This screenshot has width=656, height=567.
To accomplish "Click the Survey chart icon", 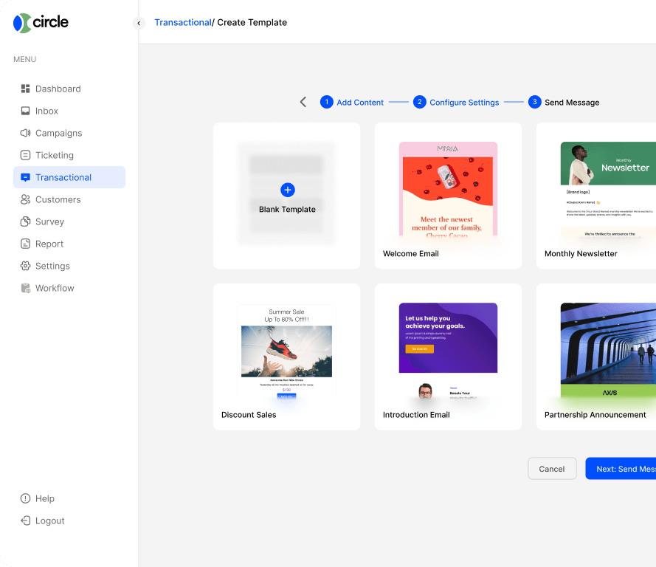I will click(26, 221).
